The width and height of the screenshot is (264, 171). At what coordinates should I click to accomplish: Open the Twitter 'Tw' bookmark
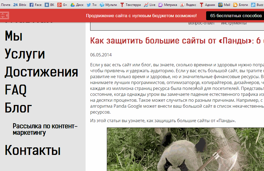[x=92, y=5]
